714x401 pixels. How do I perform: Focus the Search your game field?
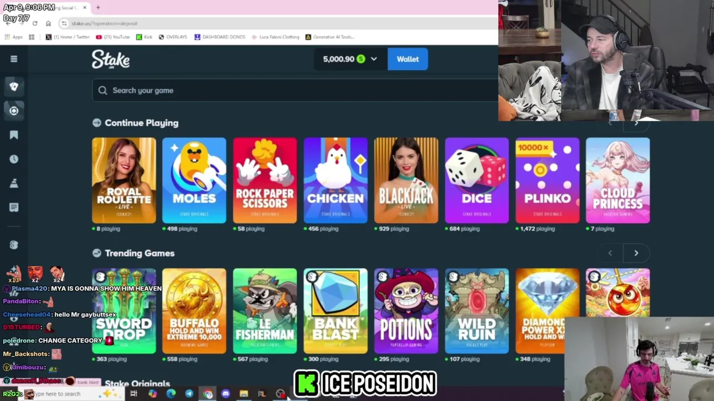[296, 90]
